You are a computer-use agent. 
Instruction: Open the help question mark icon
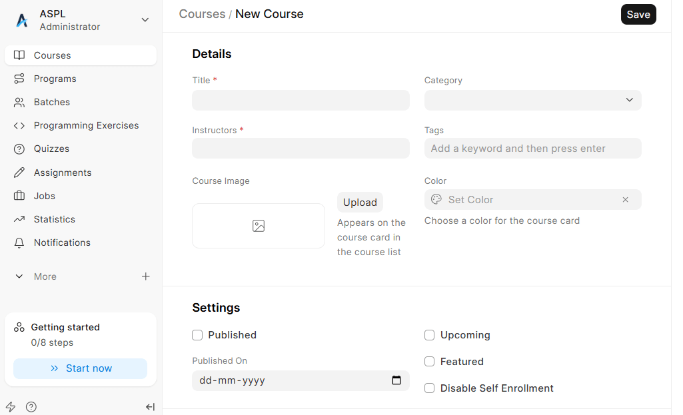pyautogui.click(x=31, y=407)
